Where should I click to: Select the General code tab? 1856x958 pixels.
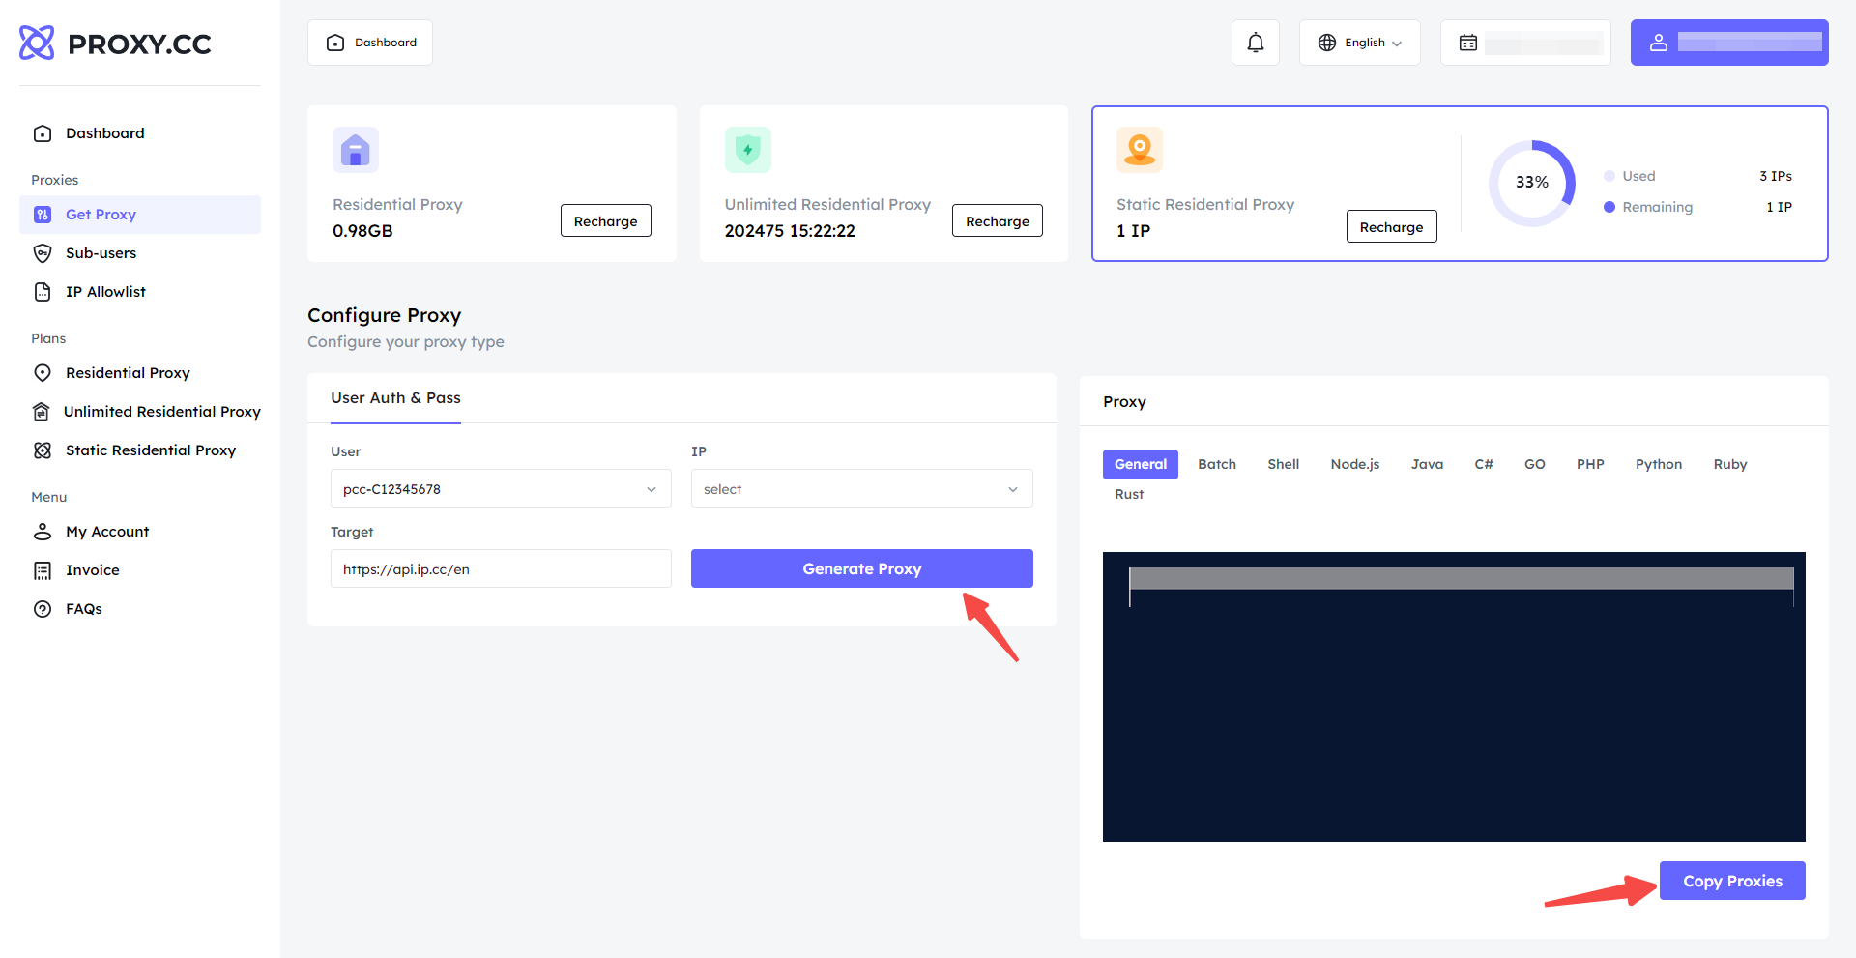[1141, 464]
